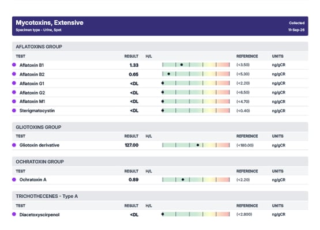Click the Diacetoxyscirpenol test name
Image resolution: width=320 pixels, height=230 pixels.
pos(39,214)
